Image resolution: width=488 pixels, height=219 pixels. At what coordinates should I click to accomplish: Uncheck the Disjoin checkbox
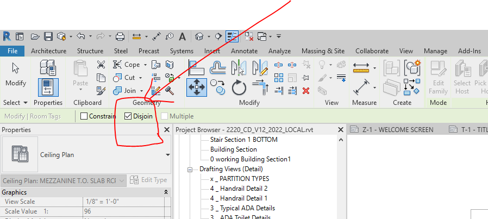pos(128,116)
